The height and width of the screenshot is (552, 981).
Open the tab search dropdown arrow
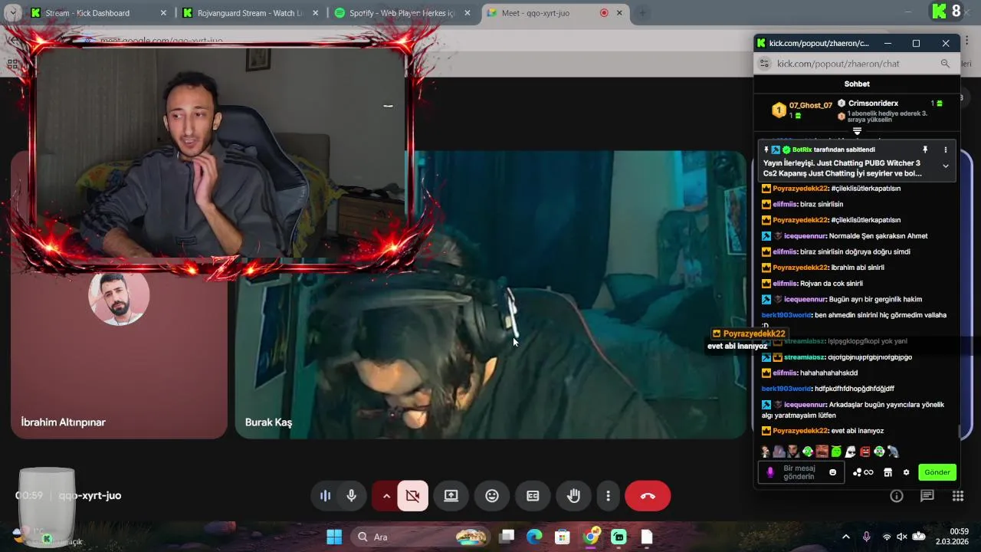(x=11, y=13)
